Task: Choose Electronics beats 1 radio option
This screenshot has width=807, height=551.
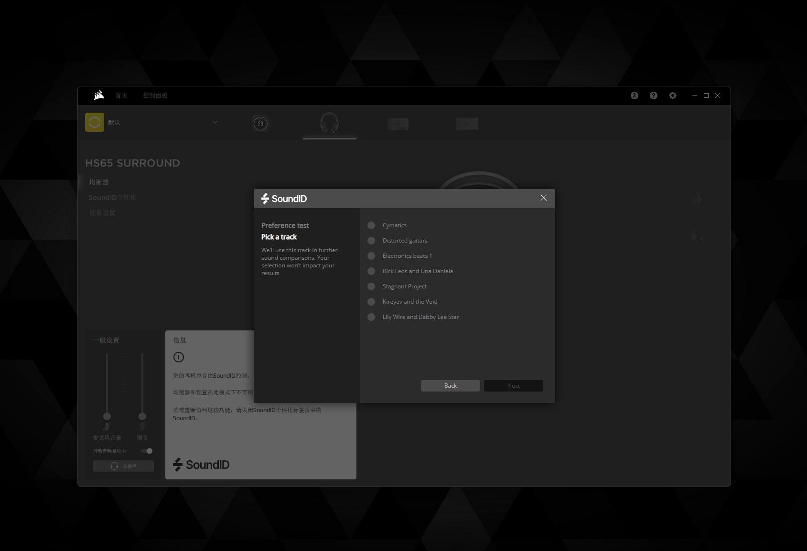Action: pyautogui.click(x=371, y=256)
